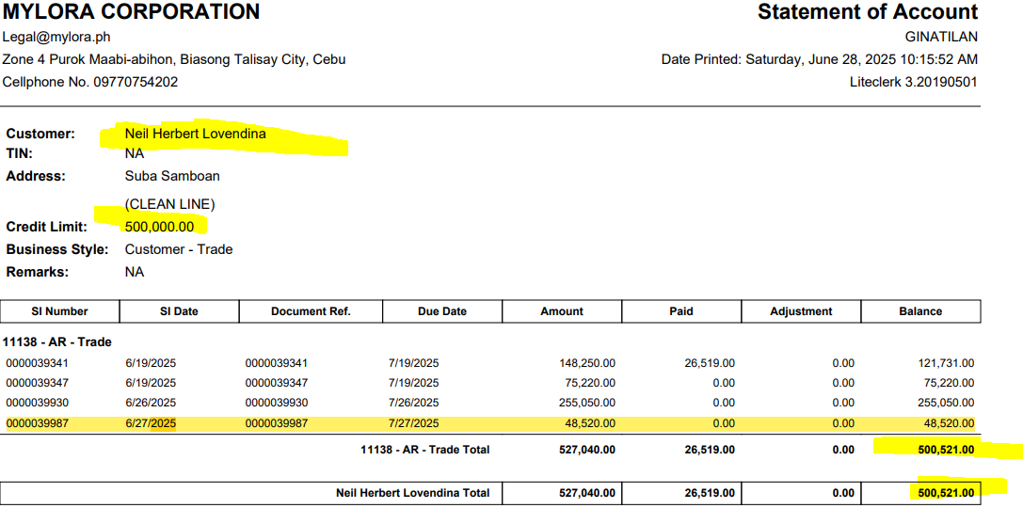The width and height of the screenshot is (1023, 508).
Task: Click the 11138 - AR - Trade group label
Action: click(x=56, y=342)
